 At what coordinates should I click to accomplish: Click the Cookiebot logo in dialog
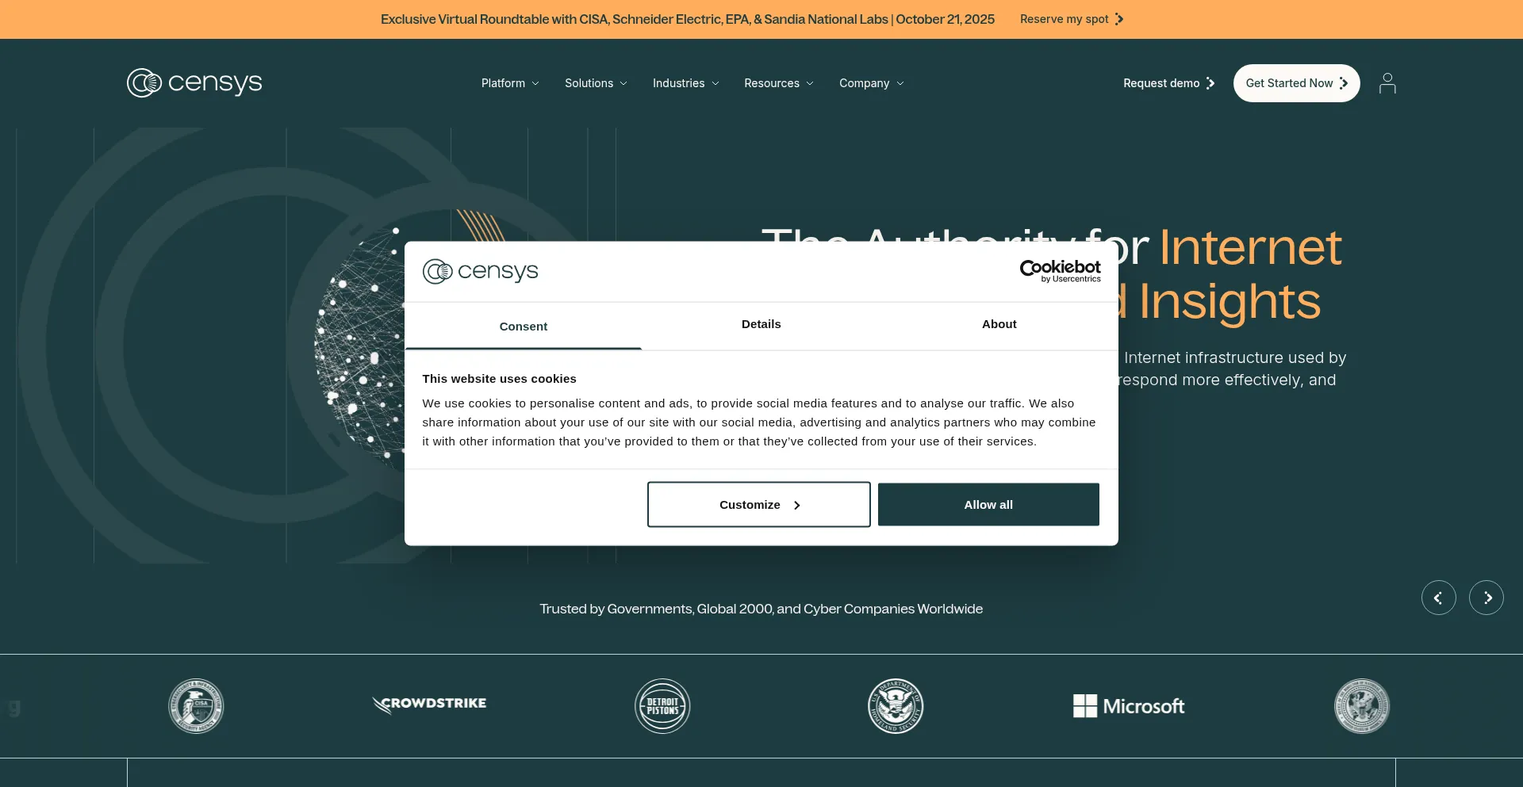tap(1061, 271)
